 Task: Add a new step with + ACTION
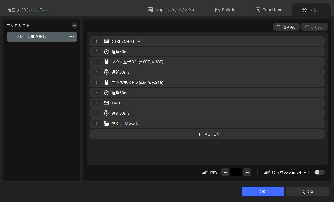[x=207, y=134]
